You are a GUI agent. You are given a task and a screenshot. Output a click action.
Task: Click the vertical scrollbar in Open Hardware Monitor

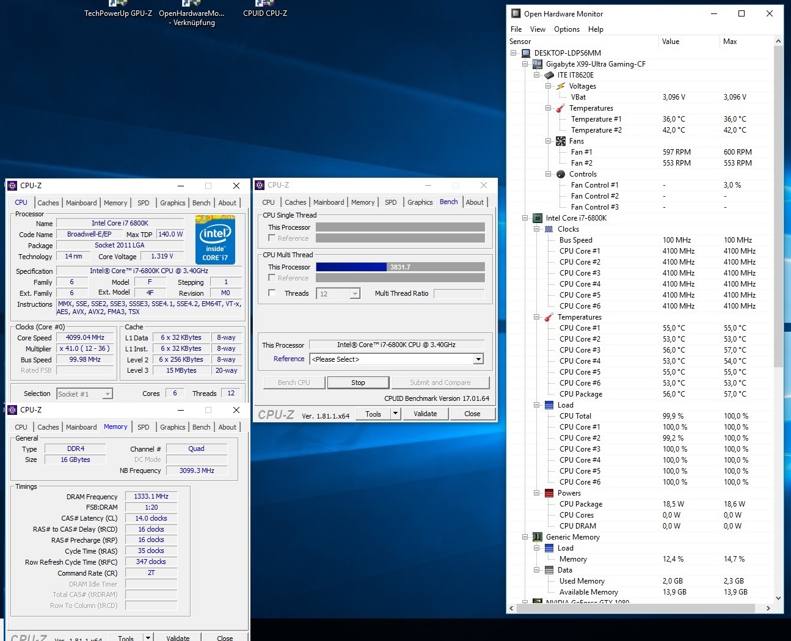click(x=778, y=208)
